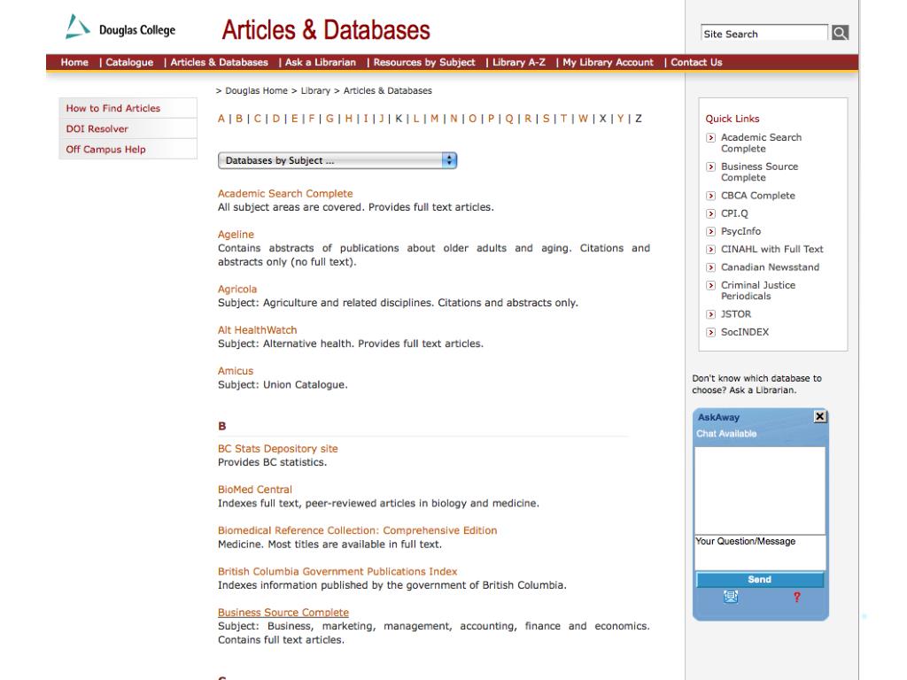Screen dimensions: 907x680
Task: Open the PsycInfo quick link
Action: 741,231
